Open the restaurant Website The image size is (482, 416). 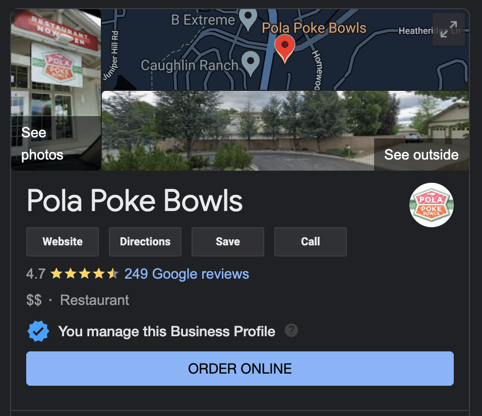pyautogui.click(x=63, y=242)
